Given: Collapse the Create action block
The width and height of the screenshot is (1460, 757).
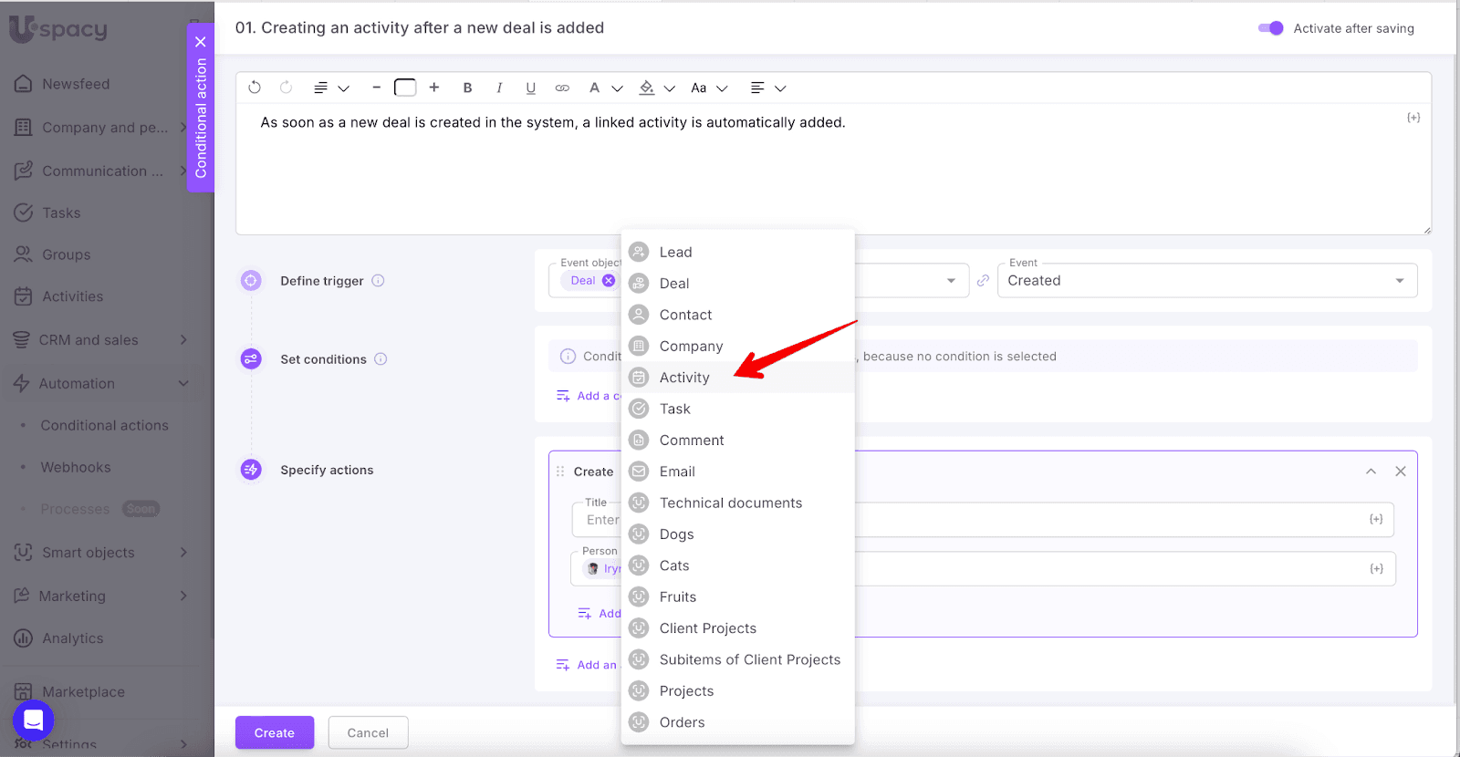Looking at the screenshot, I should [x=1371, y=472].
